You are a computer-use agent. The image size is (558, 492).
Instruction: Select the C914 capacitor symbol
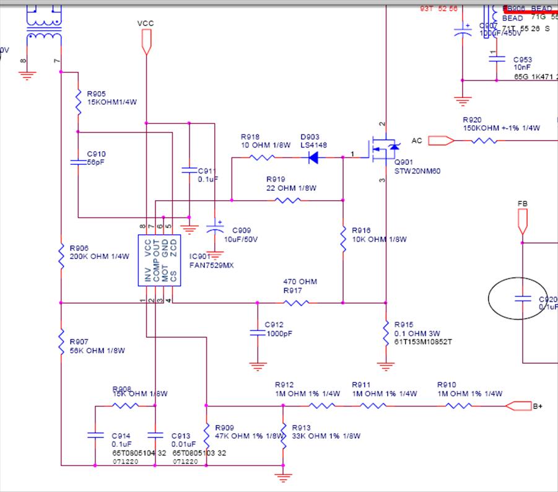coord(95,436)
